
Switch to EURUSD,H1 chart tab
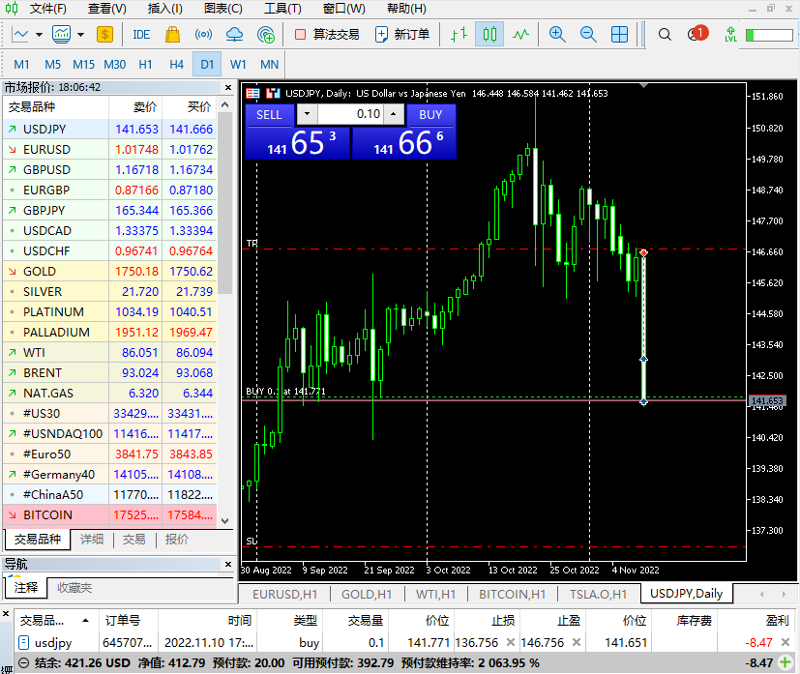point(284,595)
